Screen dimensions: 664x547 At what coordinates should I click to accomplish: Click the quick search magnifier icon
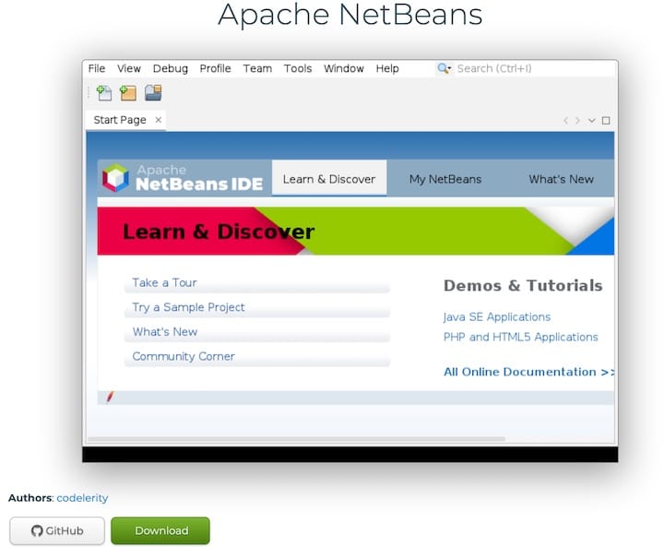tap(444, 68)
